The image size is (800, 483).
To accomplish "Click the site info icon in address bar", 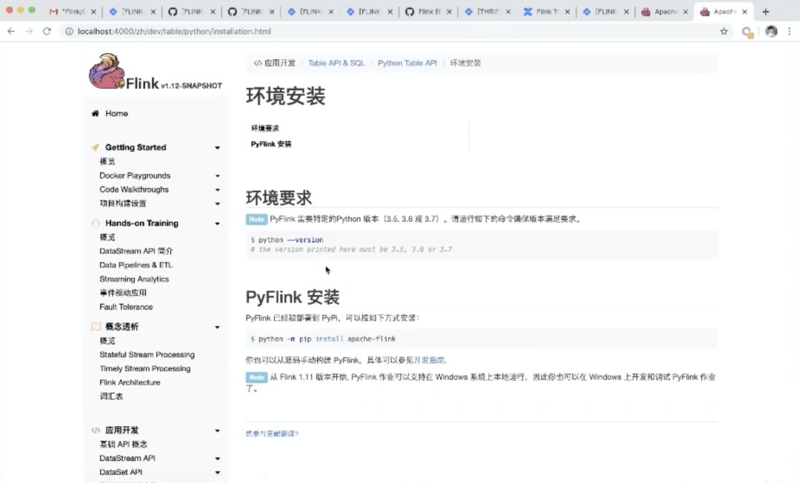I will (x=69, y=31).
